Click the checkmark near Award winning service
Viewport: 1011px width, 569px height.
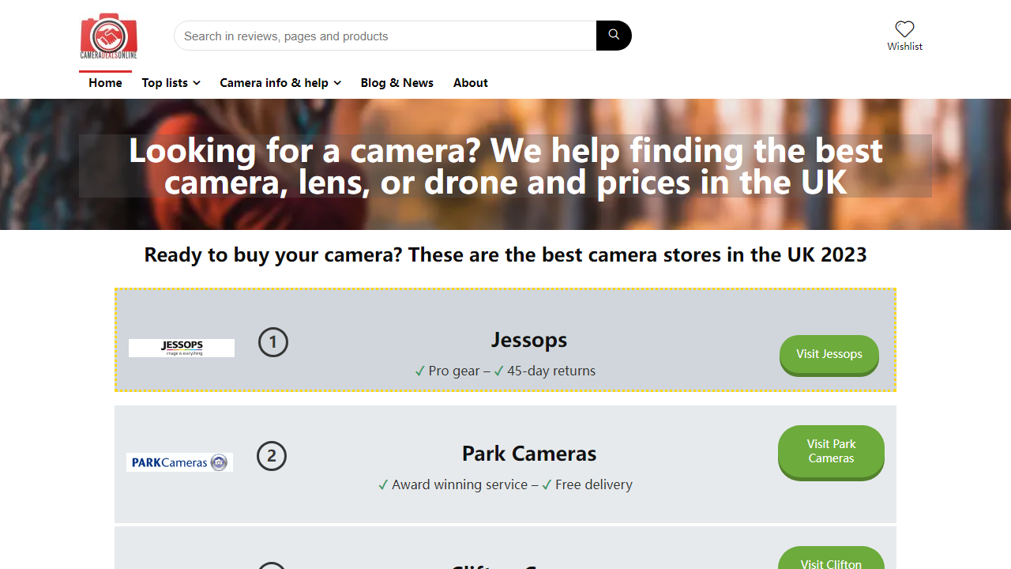(383, 484)
